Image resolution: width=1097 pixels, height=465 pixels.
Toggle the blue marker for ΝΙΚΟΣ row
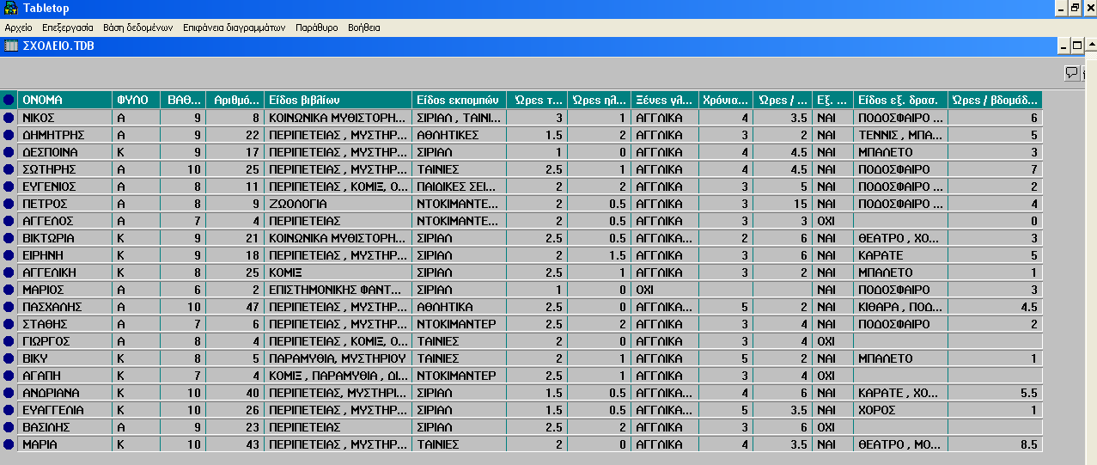[9, 118]
